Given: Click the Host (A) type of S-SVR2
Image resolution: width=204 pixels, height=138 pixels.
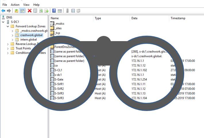Looking at the screenshot, I should point(100,89).
